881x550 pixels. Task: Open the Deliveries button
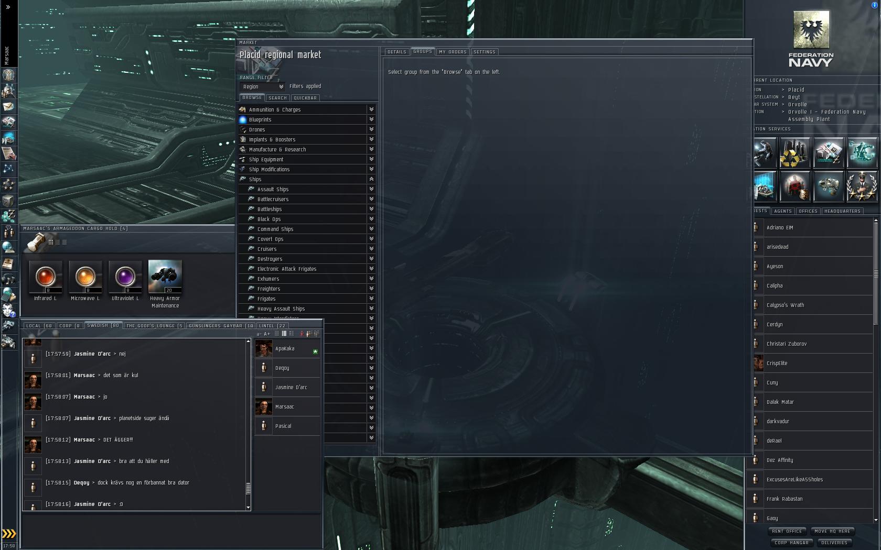pyautogui.click(x=834, y=543)
